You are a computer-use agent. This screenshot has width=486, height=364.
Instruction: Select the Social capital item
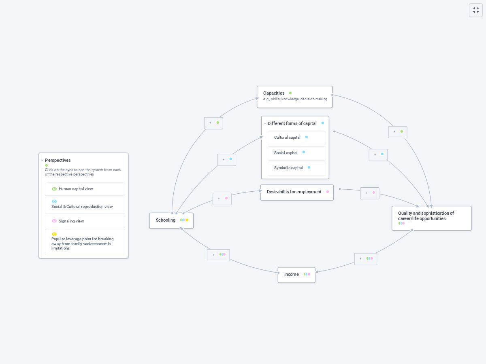(x=286, y=153)
